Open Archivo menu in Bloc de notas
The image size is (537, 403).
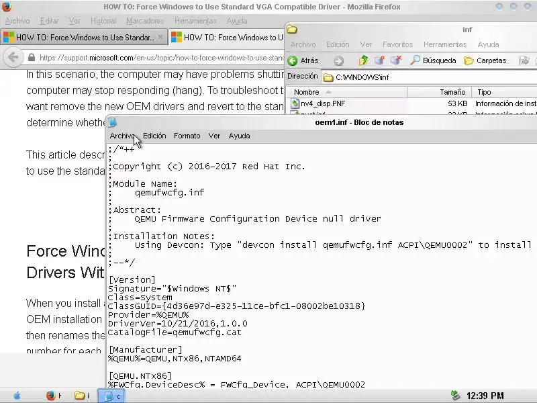pos(122,136)
